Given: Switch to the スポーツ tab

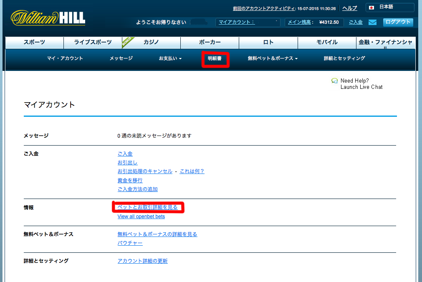Looking at the screenshot, I should [34, 42].
